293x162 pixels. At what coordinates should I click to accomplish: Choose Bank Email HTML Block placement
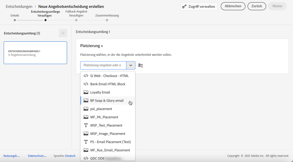[108, 84]
